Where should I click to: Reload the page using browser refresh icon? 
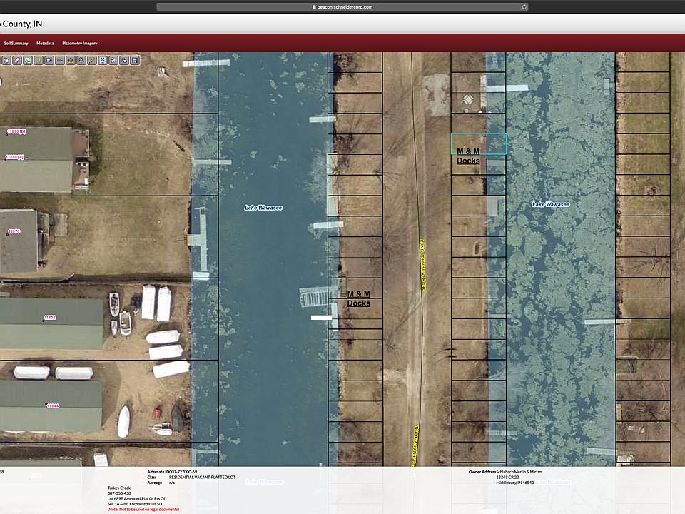point(524,7)
